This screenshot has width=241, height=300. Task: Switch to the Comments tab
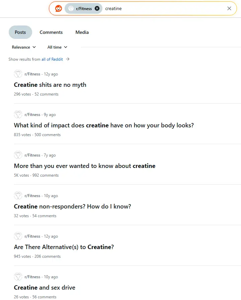tap(51, 33)
